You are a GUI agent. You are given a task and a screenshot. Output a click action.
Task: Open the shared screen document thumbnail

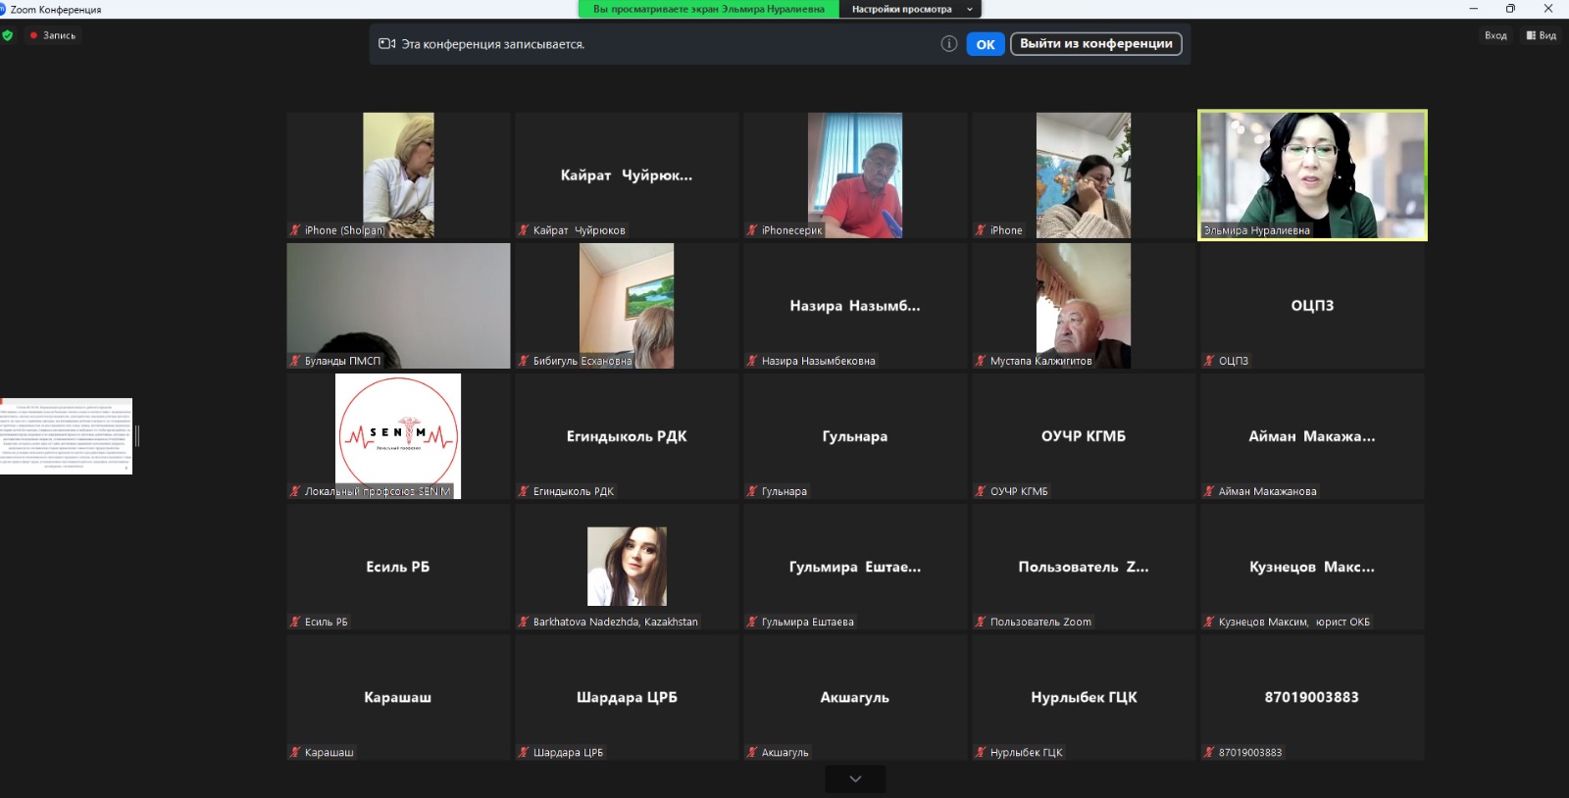(x=66, y=436)
